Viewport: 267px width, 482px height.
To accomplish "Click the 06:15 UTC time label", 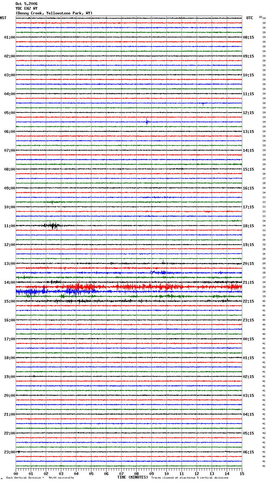I will [248, 452].
